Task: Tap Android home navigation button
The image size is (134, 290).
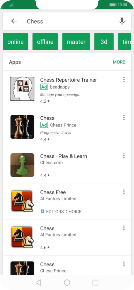Action: [67, 282]
